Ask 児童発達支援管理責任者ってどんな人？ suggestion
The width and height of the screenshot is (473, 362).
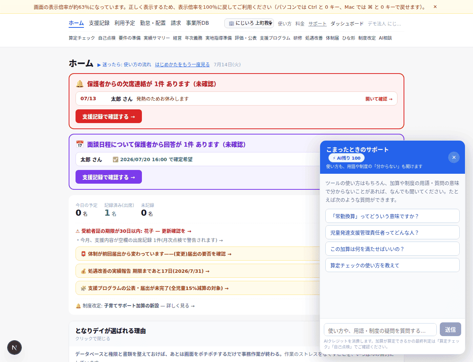(x=392, y=232)
